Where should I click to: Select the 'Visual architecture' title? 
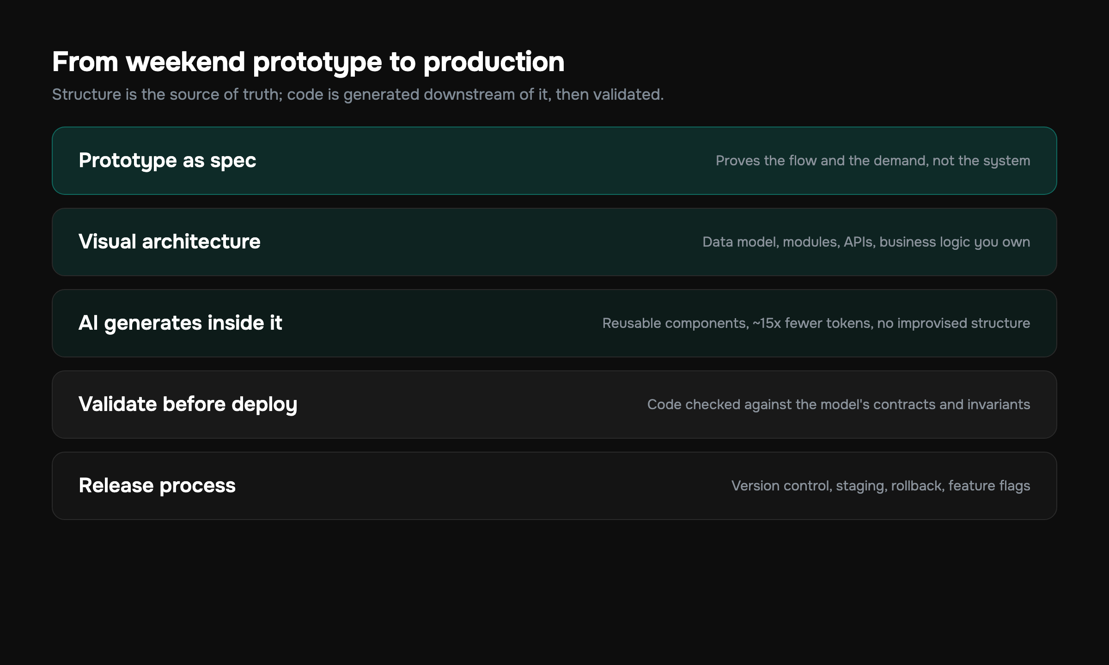click(170, 242)
